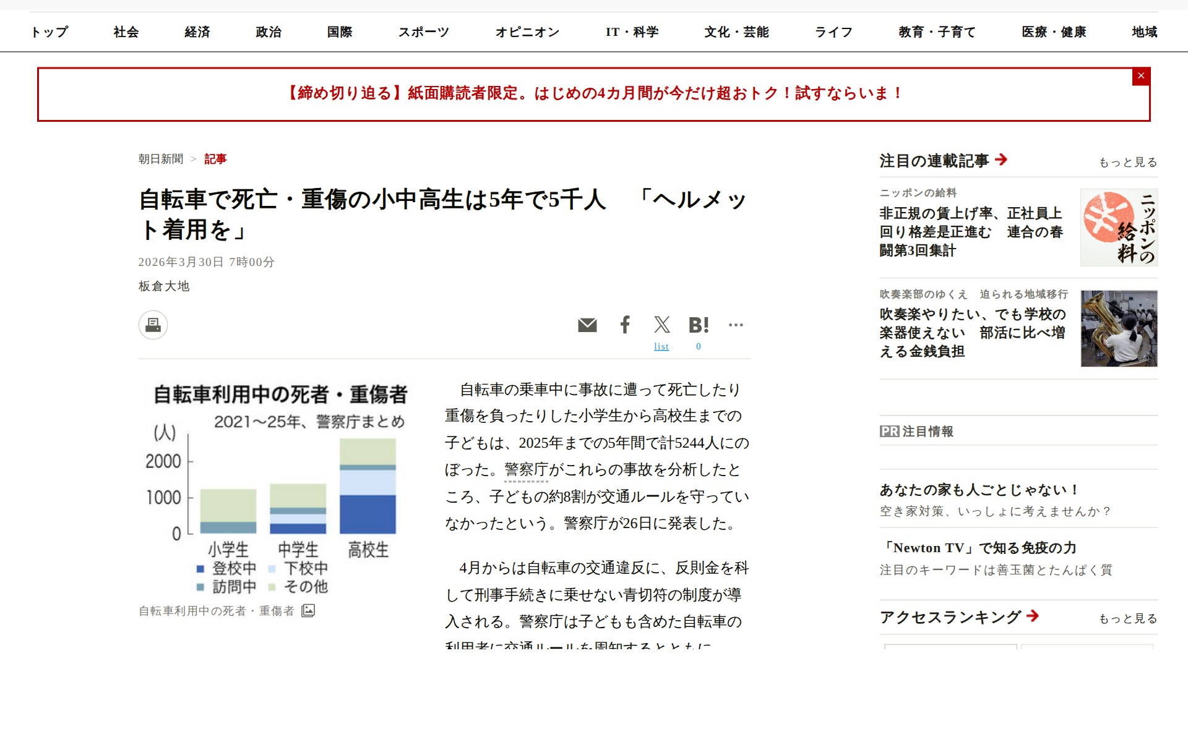Image resolution: width=1188 pixels, height=742 pixels.
Task: Share the article on X
Action: tap(661, 325)
